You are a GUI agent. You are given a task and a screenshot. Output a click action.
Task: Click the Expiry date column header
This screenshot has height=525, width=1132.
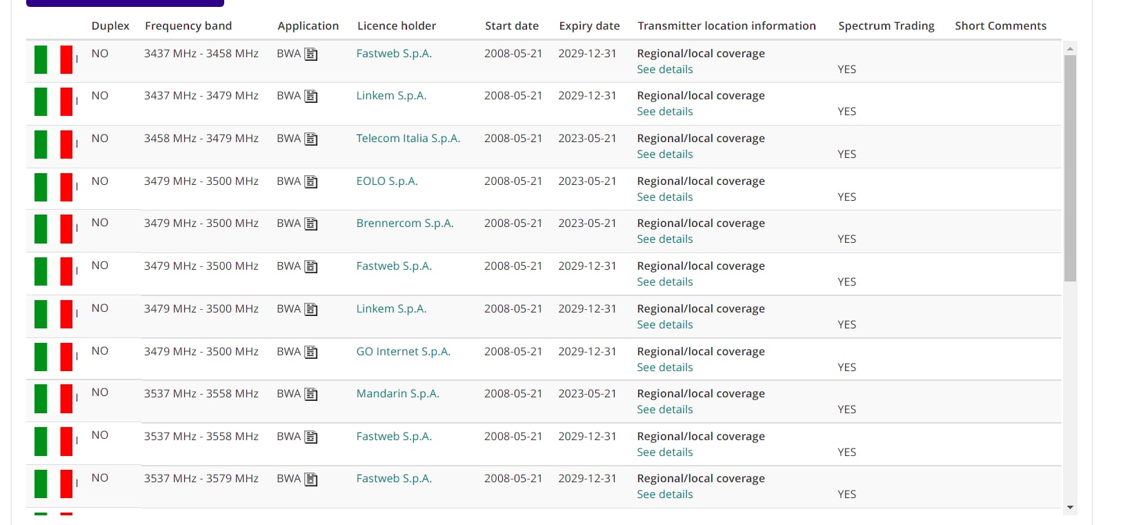[x=589, y=26]
